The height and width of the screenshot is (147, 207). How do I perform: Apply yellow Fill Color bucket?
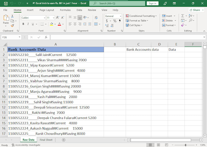51,24
